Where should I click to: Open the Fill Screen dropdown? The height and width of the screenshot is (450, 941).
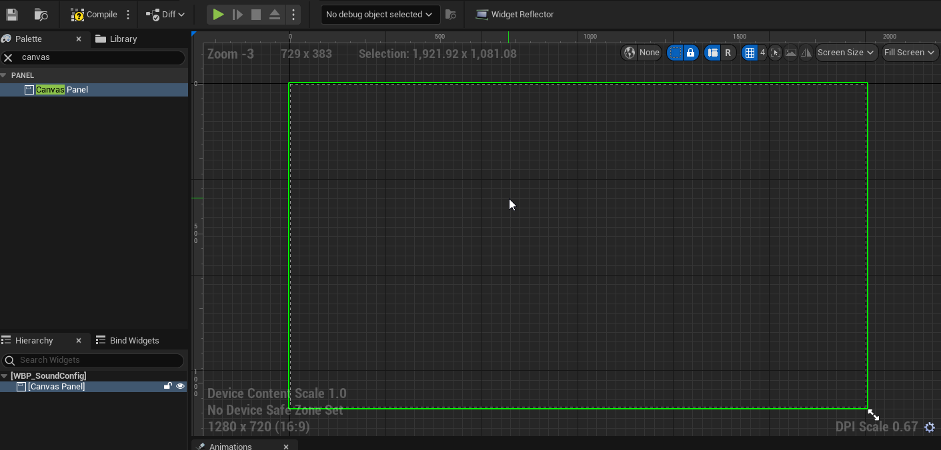910,53
